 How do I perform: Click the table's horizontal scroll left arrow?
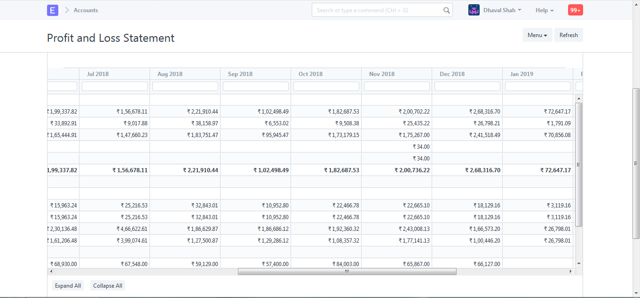click(x=51, y=271)
